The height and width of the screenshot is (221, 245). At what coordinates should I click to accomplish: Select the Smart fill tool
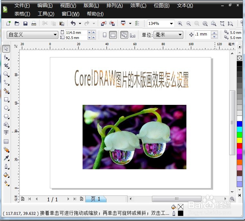click(6, 91)
